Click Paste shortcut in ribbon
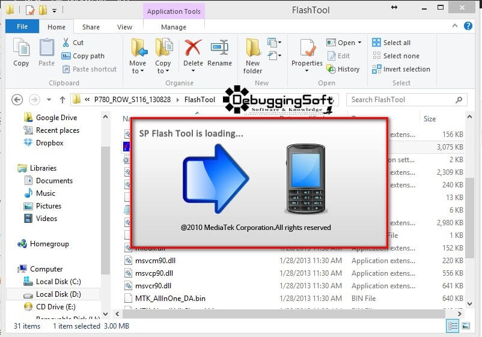 [x=90, y=69]
